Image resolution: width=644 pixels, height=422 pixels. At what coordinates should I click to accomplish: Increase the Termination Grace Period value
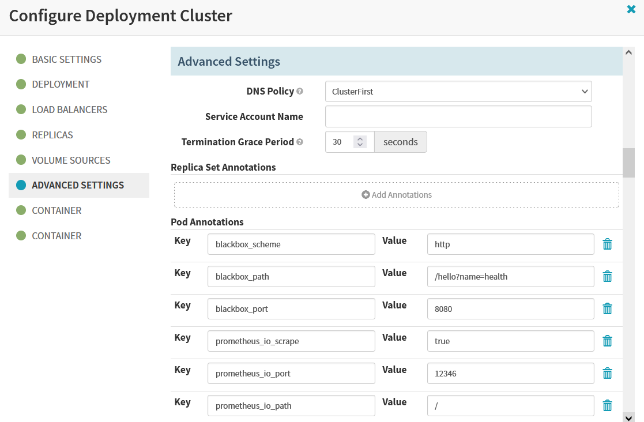(x=360, y=139)
